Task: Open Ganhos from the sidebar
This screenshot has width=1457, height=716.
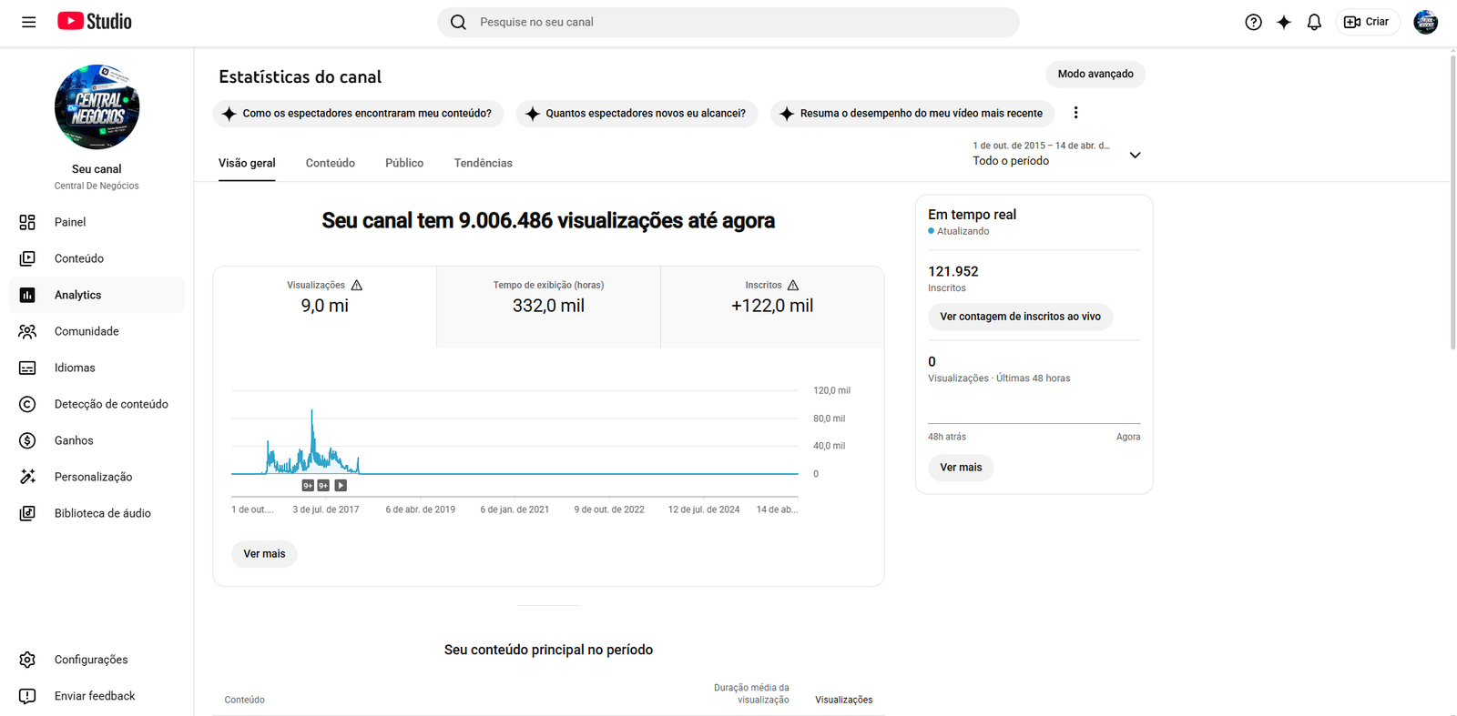Action: [x=74, y=440]
